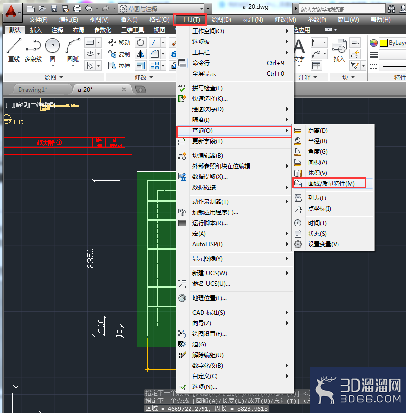Click the Area (面积) query item

click(333, 162)
